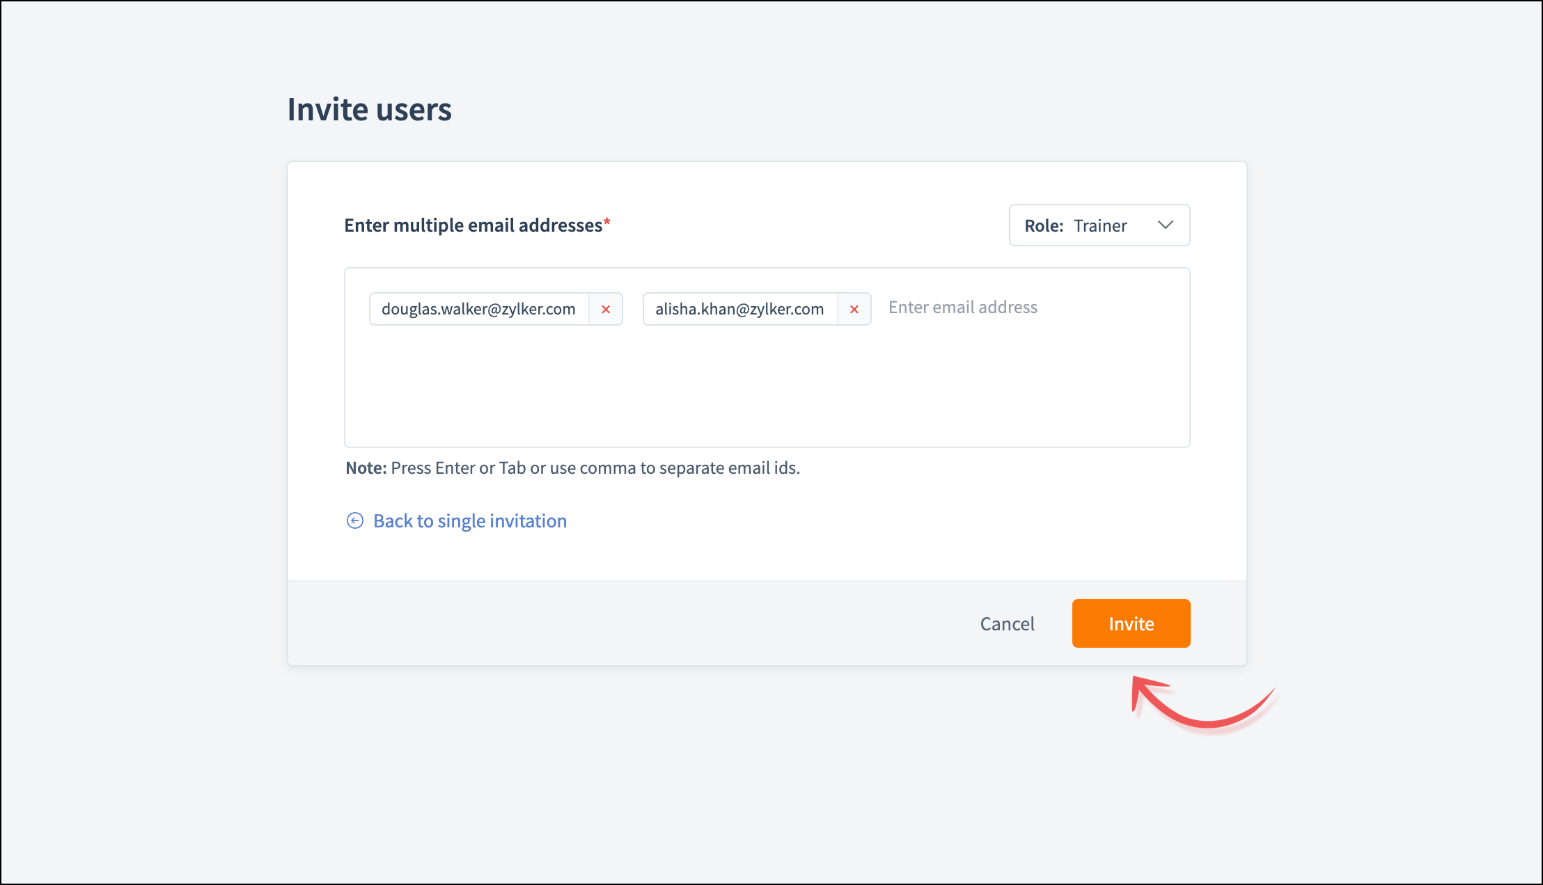Select the douglas.walker@zylker.com email chip

pos(478,309)
